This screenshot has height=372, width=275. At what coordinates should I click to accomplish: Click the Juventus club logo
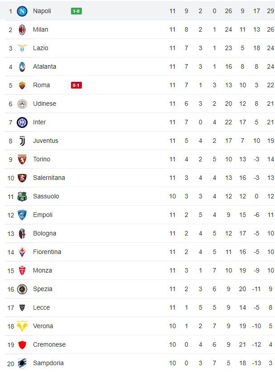click(x=22, y=141)
